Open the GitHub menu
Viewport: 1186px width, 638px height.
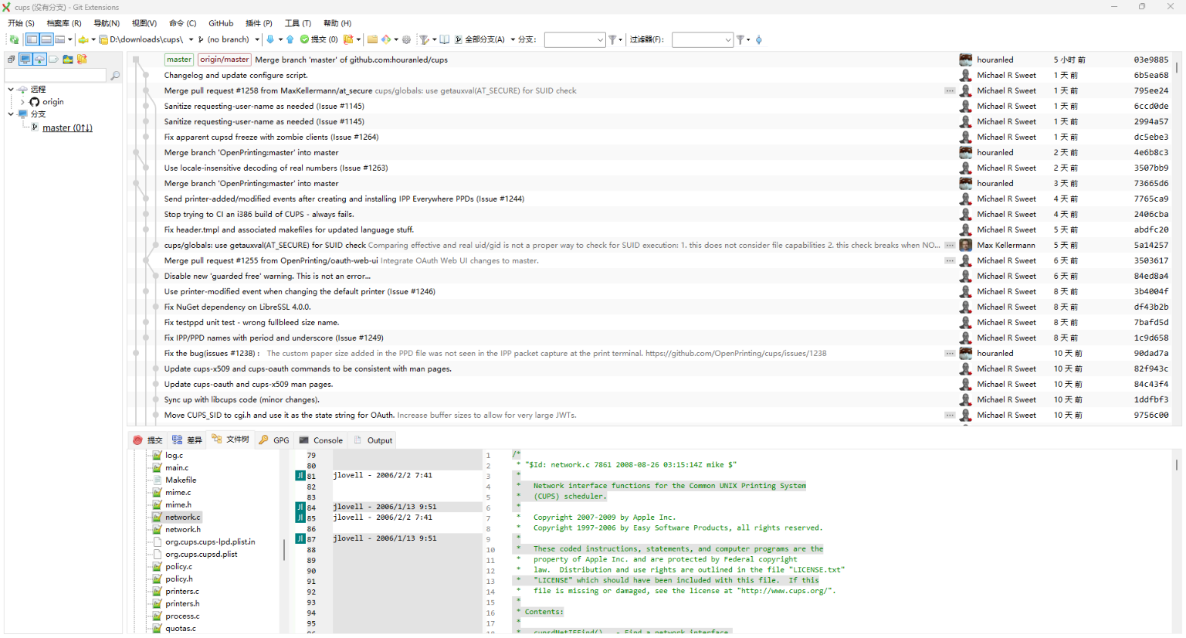[221, 23]
